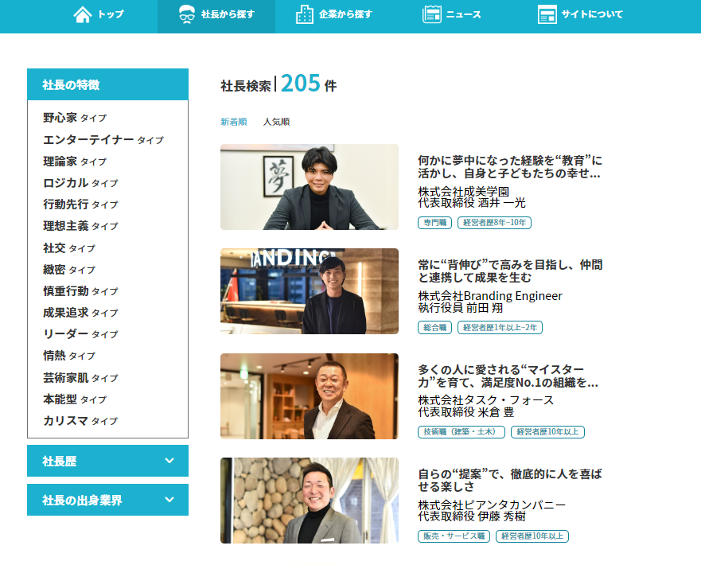Image resolution: width=701 pixels, height=565 pixels.
Task: Sort results by 新着順
Action: coord(233,122)
